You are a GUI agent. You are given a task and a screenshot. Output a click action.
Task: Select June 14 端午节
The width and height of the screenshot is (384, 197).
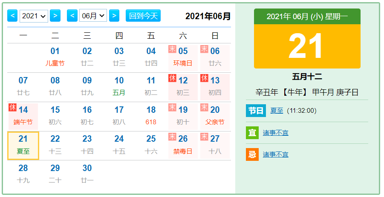pyautogui.click(x=23, y=117)
